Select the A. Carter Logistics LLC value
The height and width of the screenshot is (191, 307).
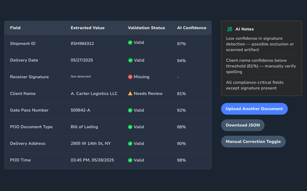coord(94,93)
